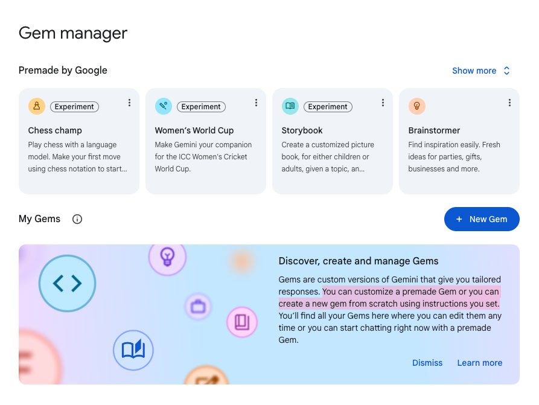Click the blue open book icon in banner

pos(133,350)
